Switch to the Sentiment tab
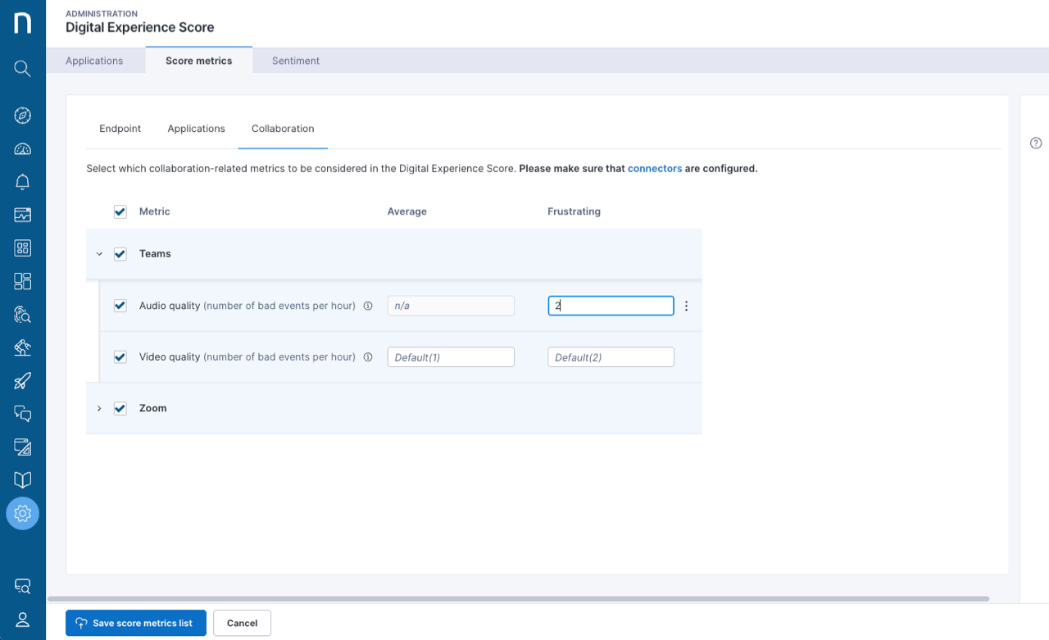The width and height of the screenshot is (1049, 640). [296, 61]
